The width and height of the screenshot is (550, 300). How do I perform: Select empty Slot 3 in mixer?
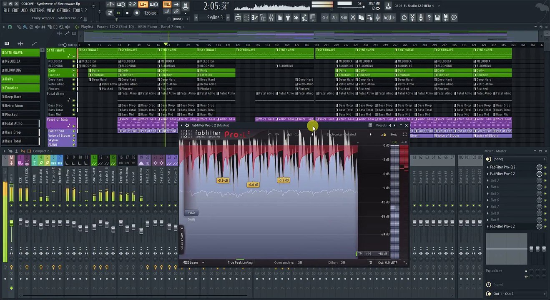tap(512, 180)
